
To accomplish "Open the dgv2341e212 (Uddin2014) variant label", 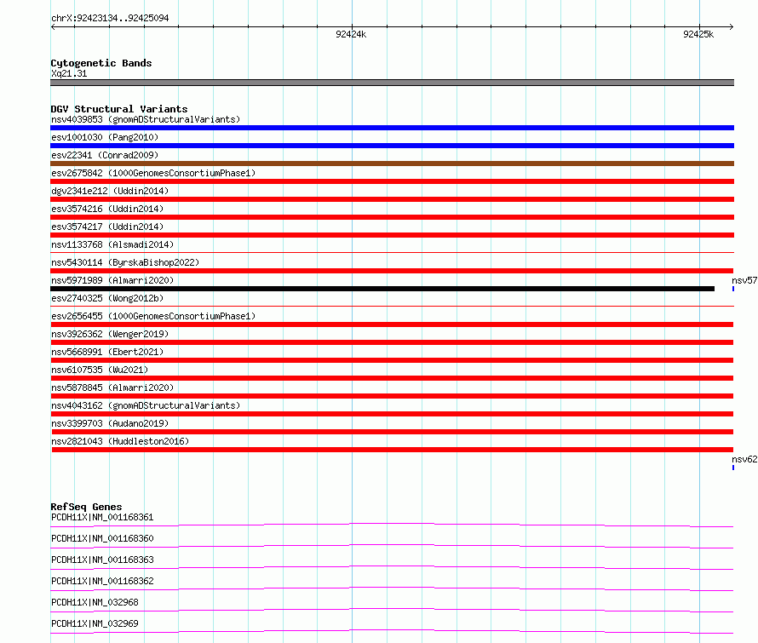I will click(110, 191).
